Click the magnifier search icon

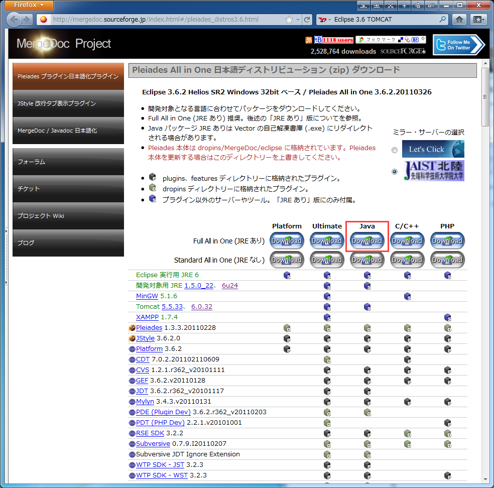pos(443,20)
